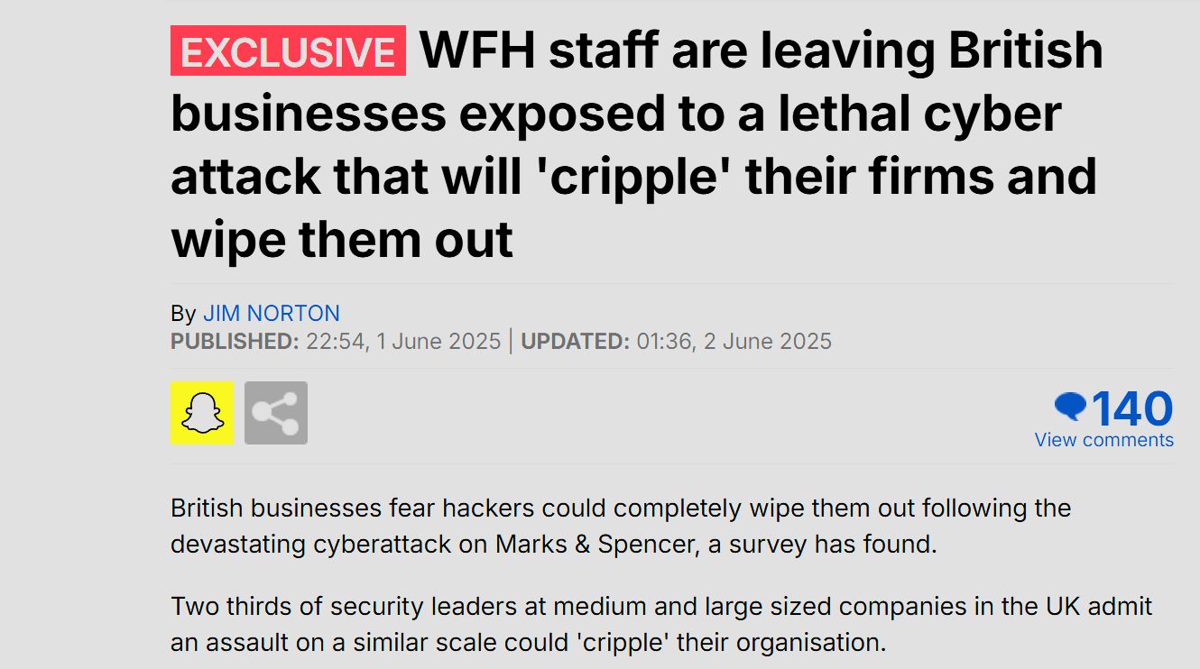1200x669 pixels.
Task: Click the red EXCLUSIVE badge
Action: [288, 50]
